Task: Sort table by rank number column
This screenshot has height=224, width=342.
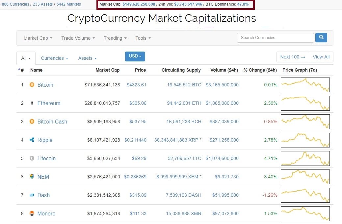Action: (21, 70)
